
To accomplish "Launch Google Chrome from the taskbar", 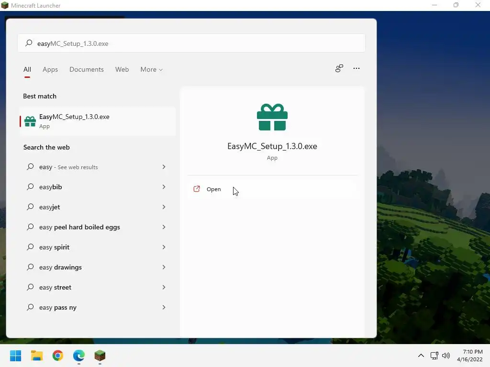I will point(58,356).
